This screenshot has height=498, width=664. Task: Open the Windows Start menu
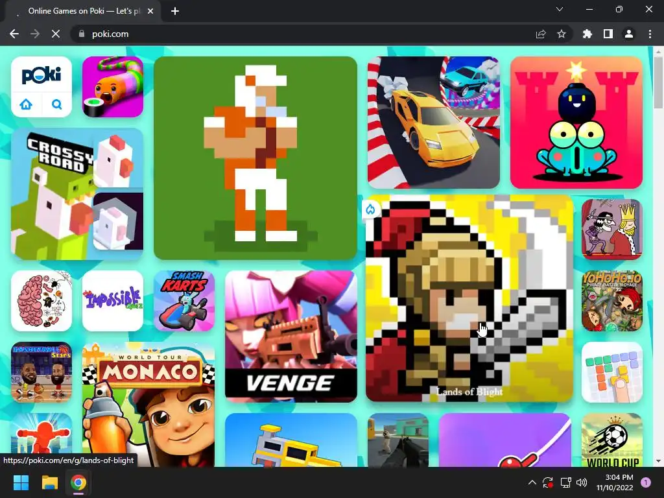[21, 482]
